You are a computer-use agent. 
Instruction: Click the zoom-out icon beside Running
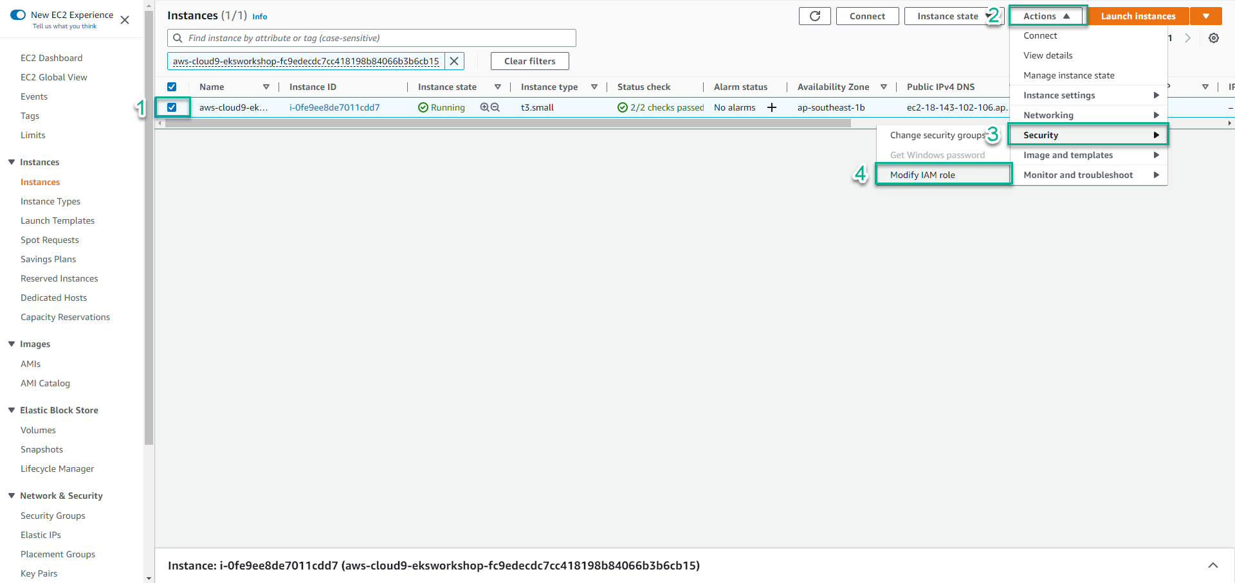tap(495, 107)
